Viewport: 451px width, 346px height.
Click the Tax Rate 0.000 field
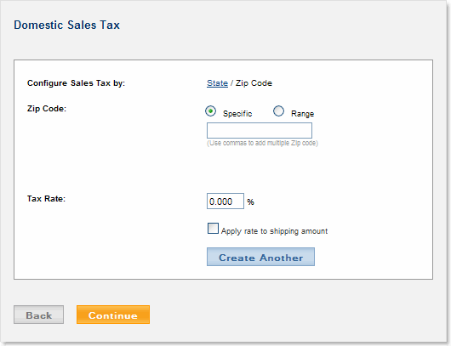tap(225, 201)
